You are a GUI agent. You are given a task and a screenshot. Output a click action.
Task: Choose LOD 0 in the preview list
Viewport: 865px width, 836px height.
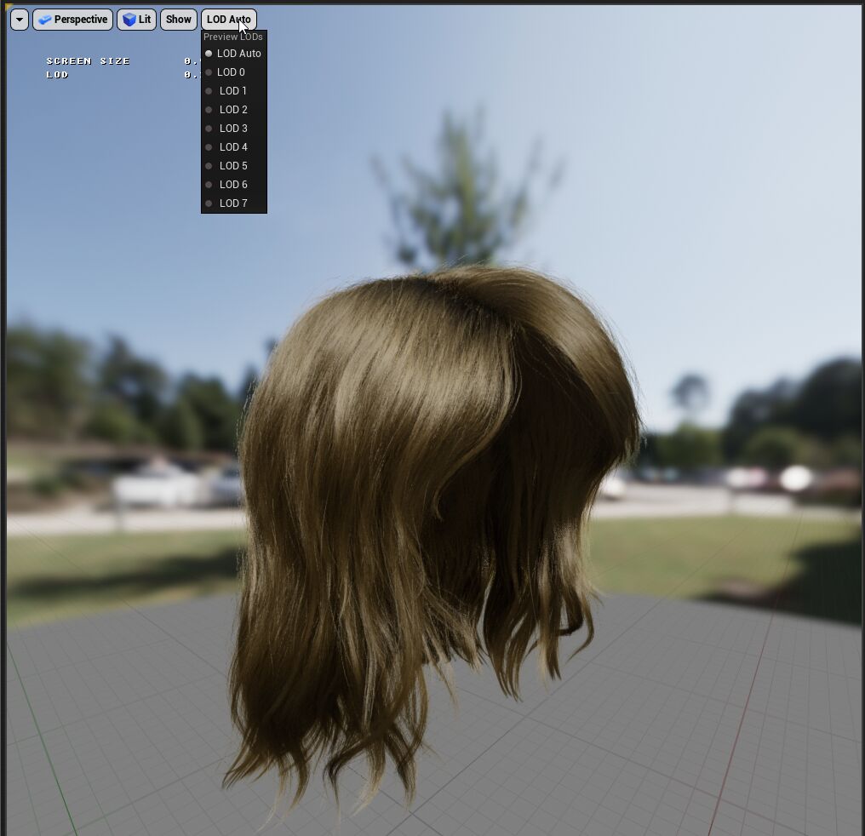click(x=231, y=72)
